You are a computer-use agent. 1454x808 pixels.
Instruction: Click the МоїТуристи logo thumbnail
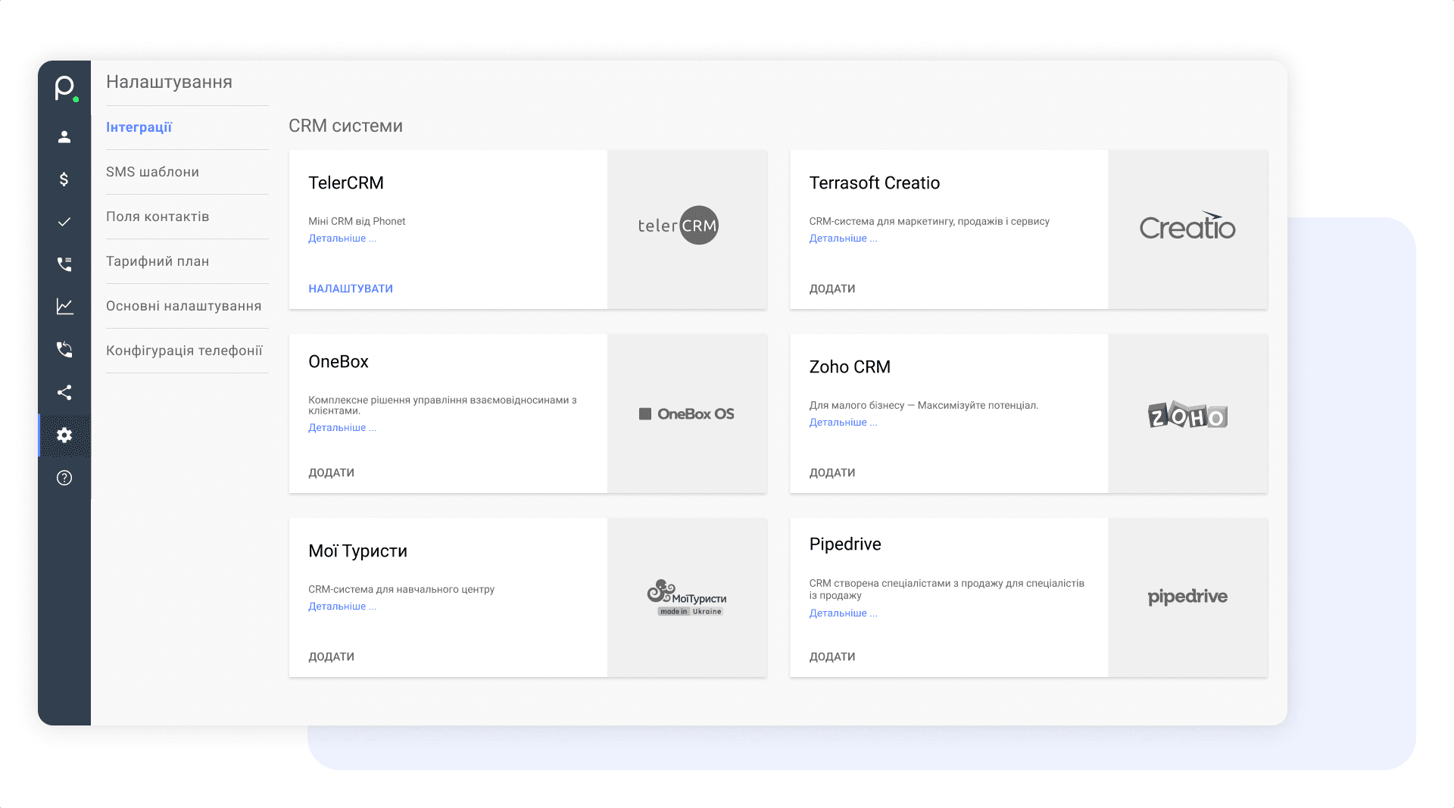point(687,597)
